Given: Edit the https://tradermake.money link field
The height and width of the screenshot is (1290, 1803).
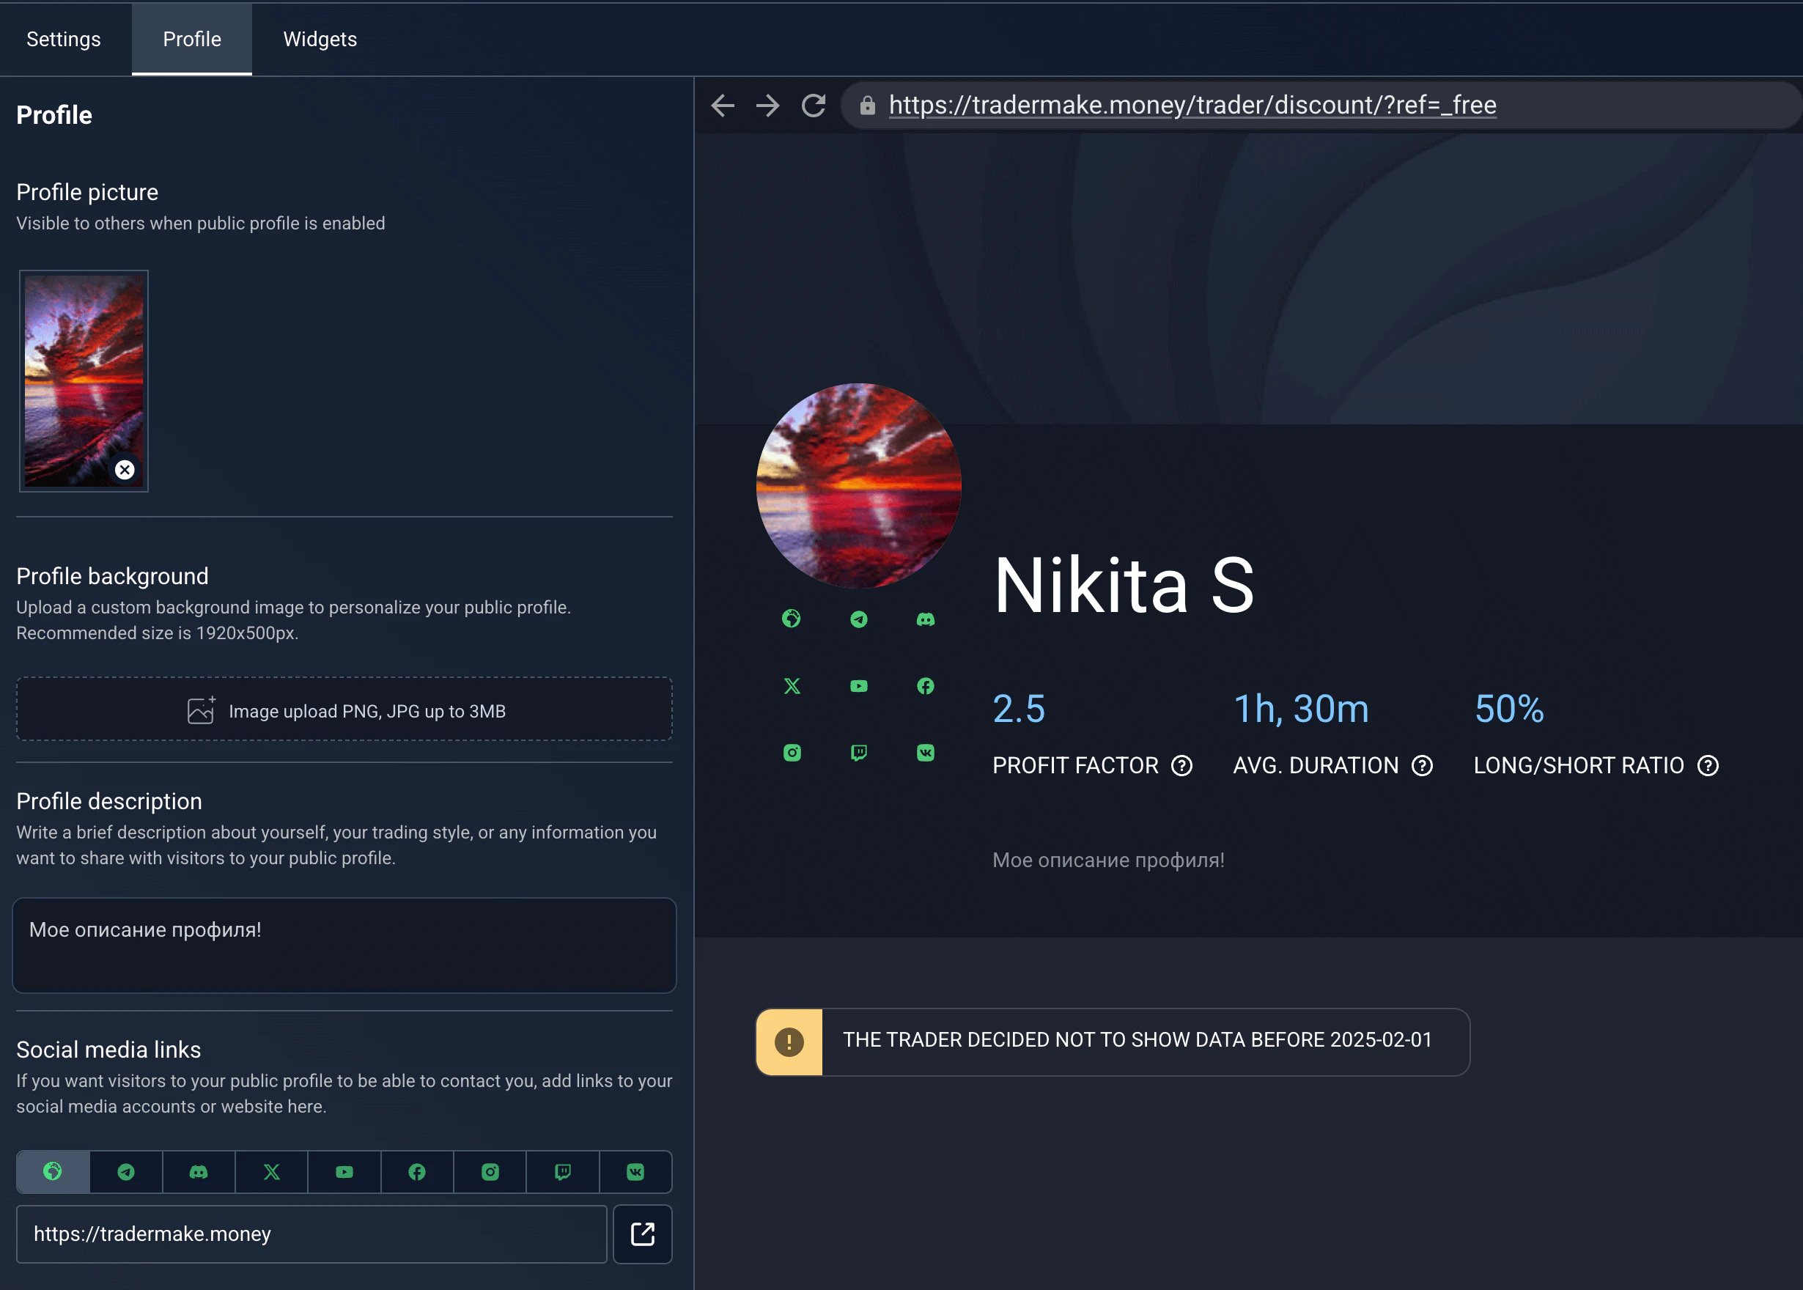Looking at the screenshot, I should click(x=311, y=1234).
